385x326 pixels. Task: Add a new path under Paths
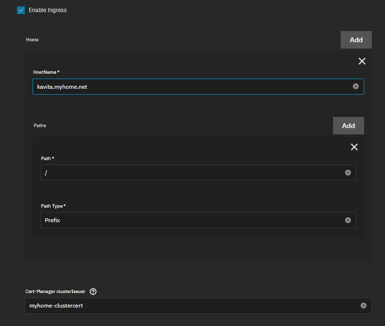click(x=349, y=126)
